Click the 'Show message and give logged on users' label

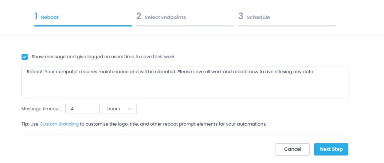pyautogui.click(x=103, y=57)
